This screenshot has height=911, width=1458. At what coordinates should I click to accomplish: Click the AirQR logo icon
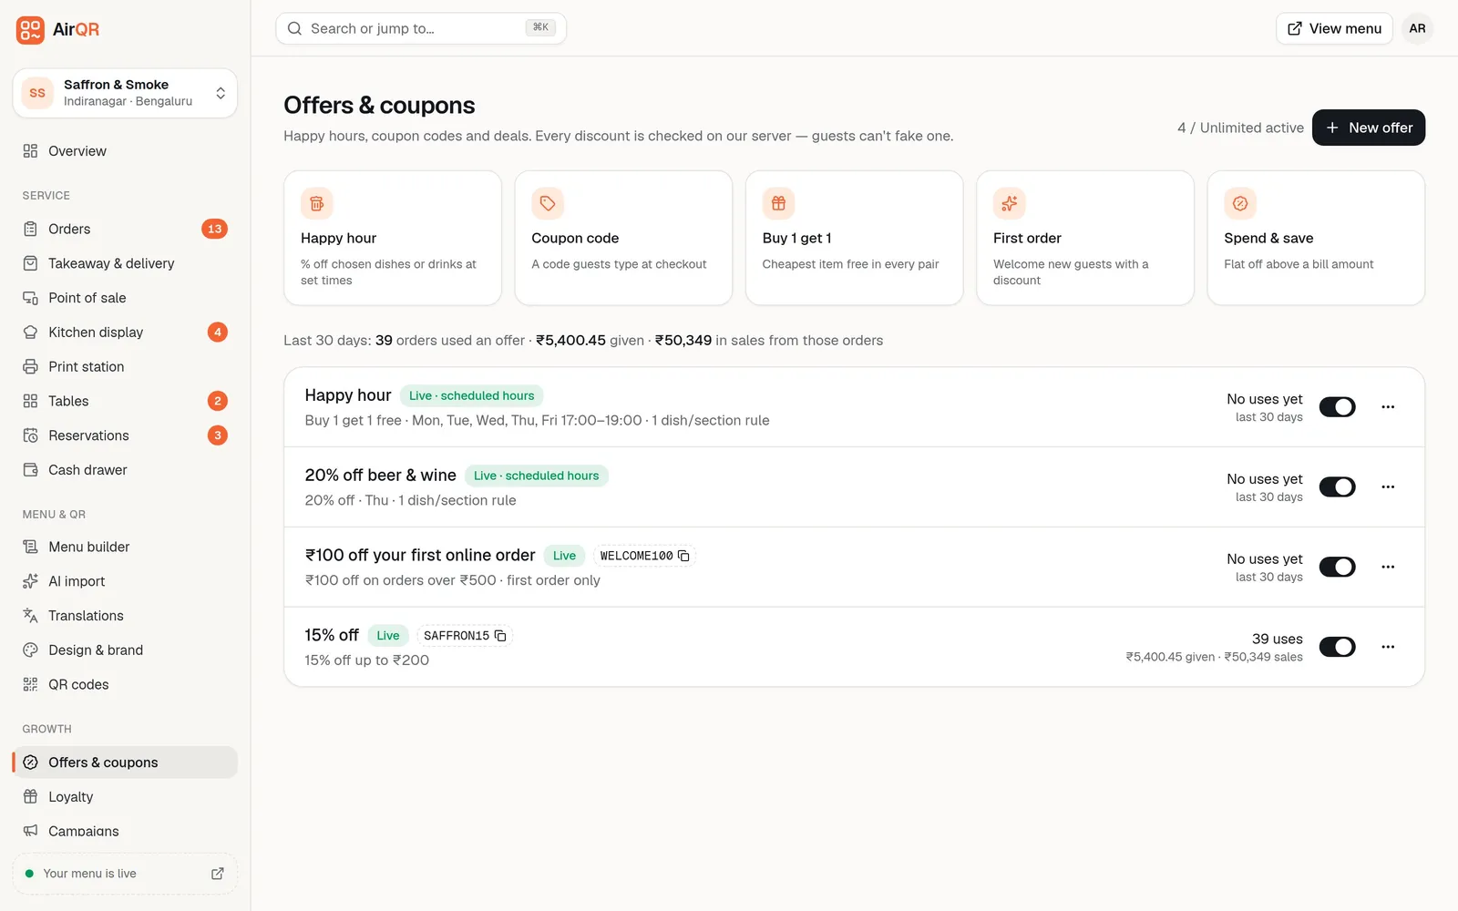(30, 29)
